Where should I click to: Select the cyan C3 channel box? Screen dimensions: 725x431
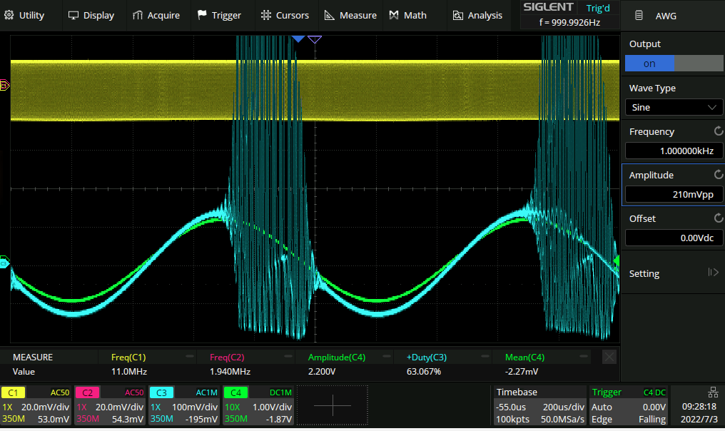[x=184, y=405]
